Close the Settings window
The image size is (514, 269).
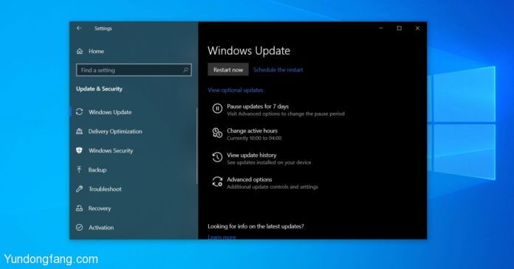tap(418, 29)
